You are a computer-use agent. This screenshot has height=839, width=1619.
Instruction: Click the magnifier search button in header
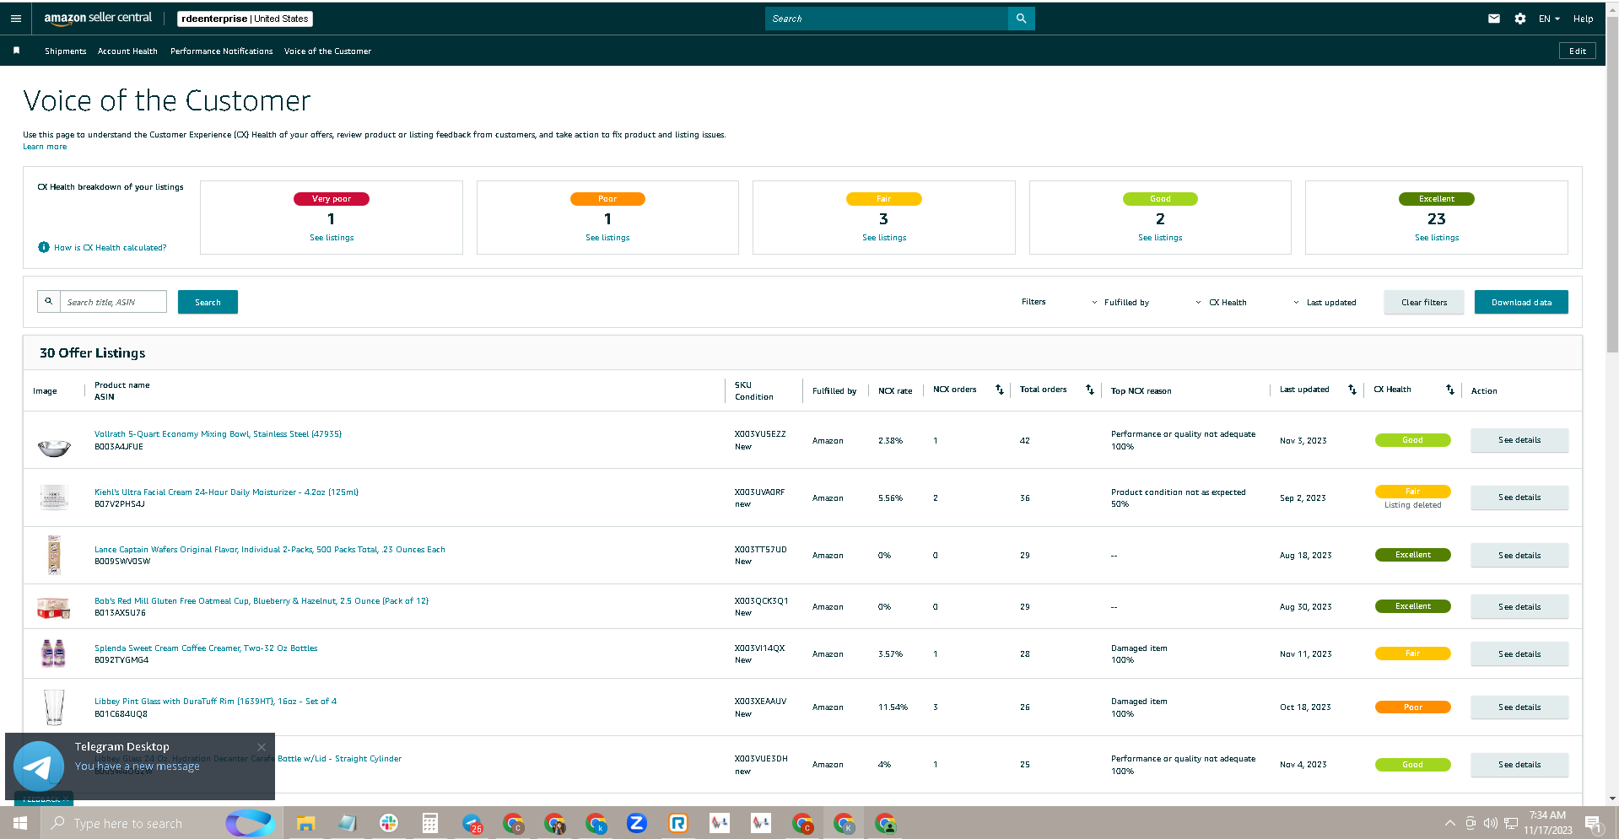(1021, 18)
